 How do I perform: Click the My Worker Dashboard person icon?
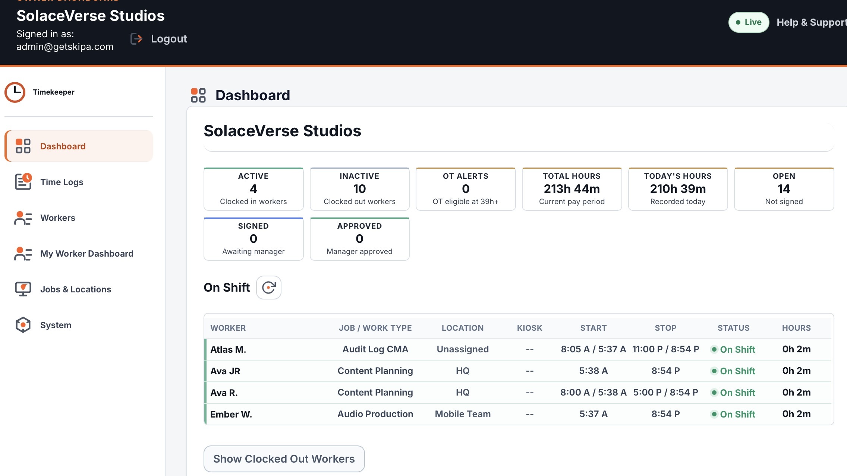23,253
